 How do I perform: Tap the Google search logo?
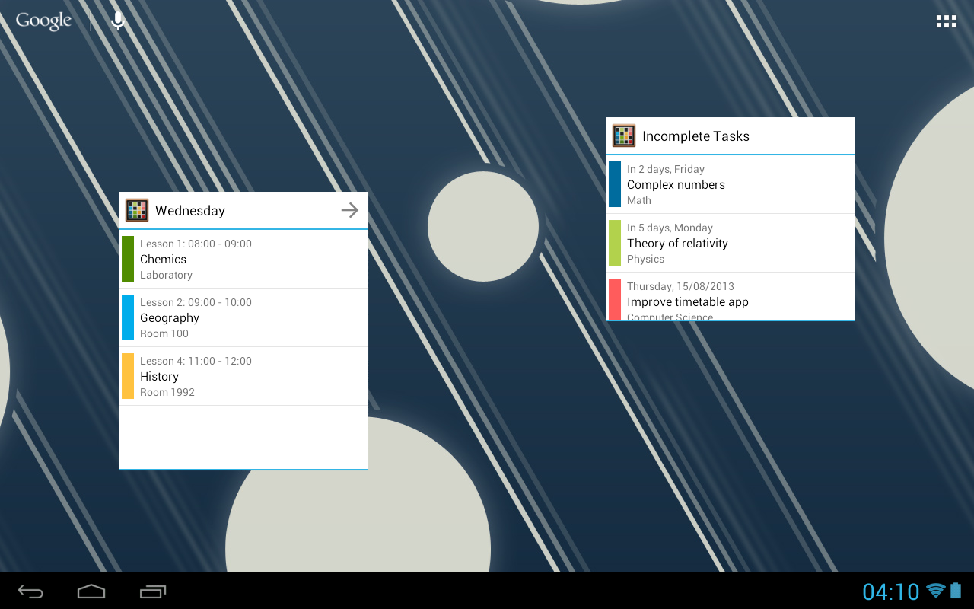click(x=43, y=21)
